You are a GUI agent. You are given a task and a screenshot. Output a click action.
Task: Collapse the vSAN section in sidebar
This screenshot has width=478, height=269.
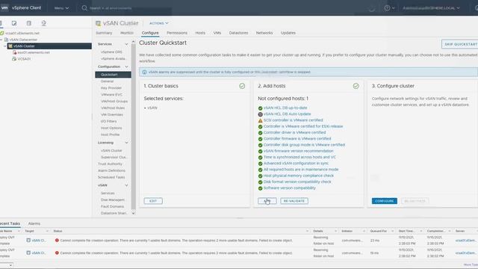pos(126,185)
